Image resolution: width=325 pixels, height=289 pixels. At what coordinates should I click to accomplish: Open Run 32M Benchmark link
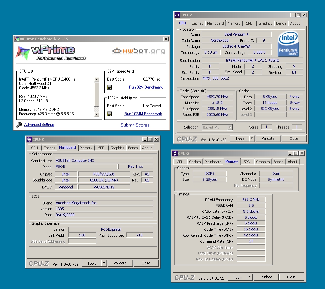(x=146, y=87)
